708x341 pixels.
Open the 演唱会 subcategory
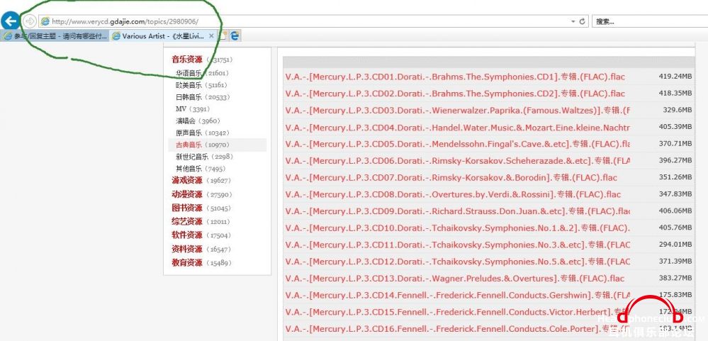(x=185, y=121)
